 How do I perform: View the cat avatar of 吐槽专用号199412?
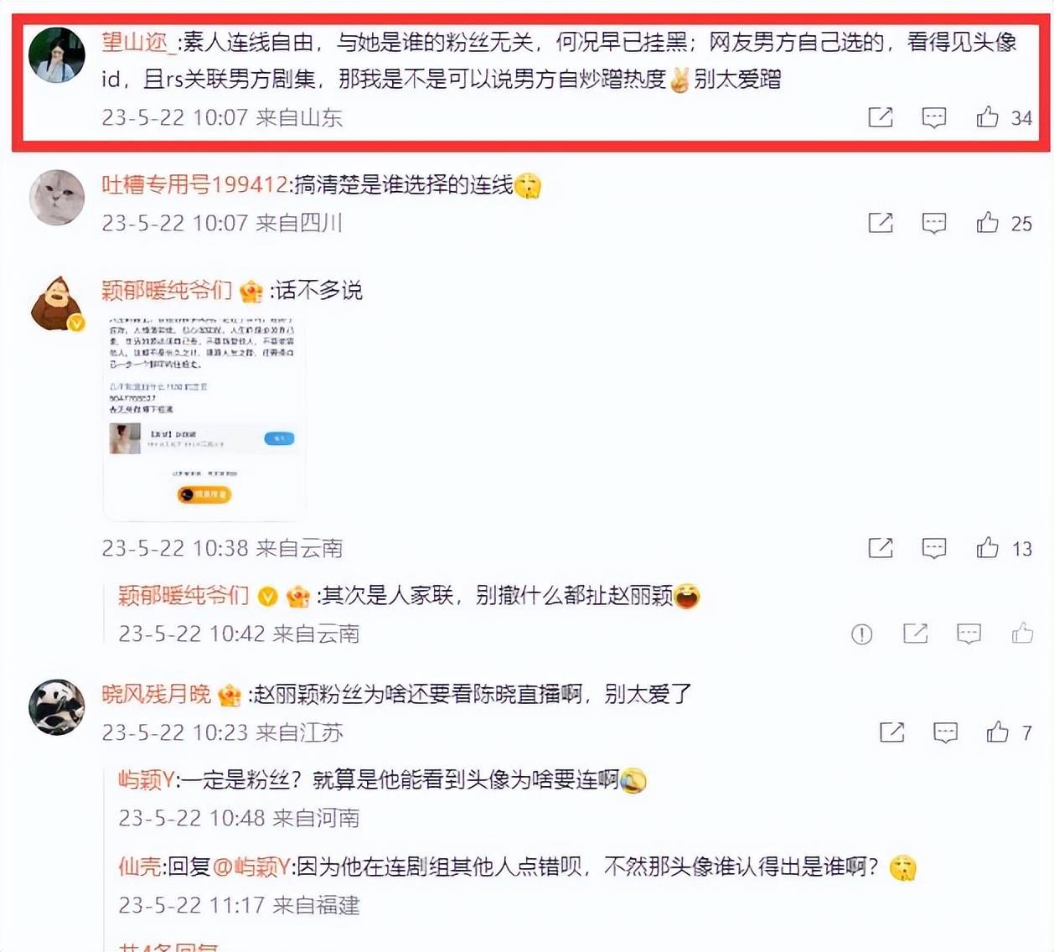tap(57, 198)
